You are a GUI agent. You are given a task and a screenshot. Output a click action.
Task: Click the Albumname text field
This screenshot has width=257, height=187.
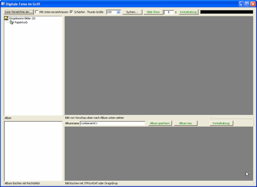tap(113, 123)
